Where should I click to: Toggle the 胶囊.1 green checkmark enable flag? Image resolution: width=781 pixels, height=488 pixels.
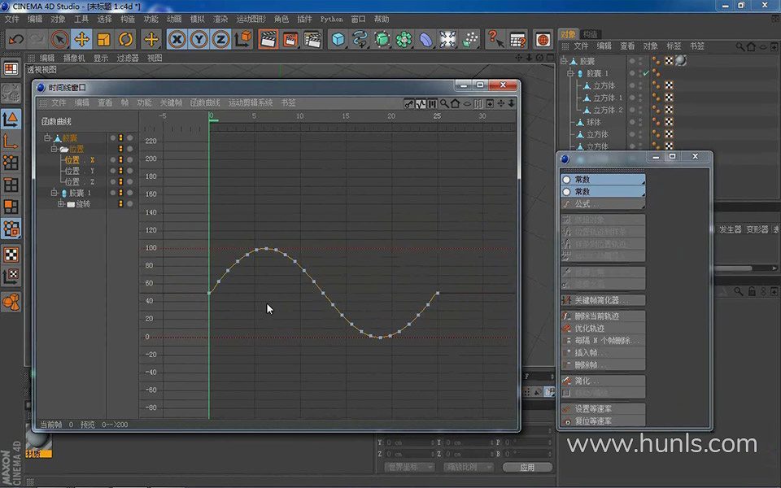(645, 73)
